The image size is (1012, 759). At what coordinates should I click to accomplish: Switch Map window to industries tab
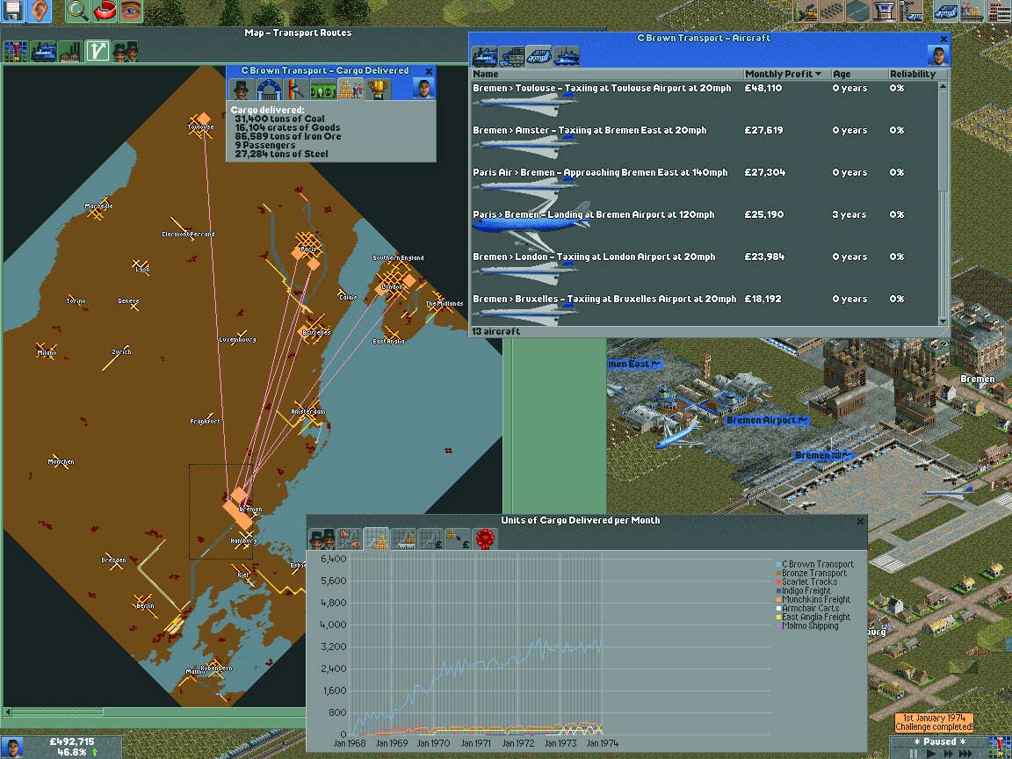click(x=70, y=52)
